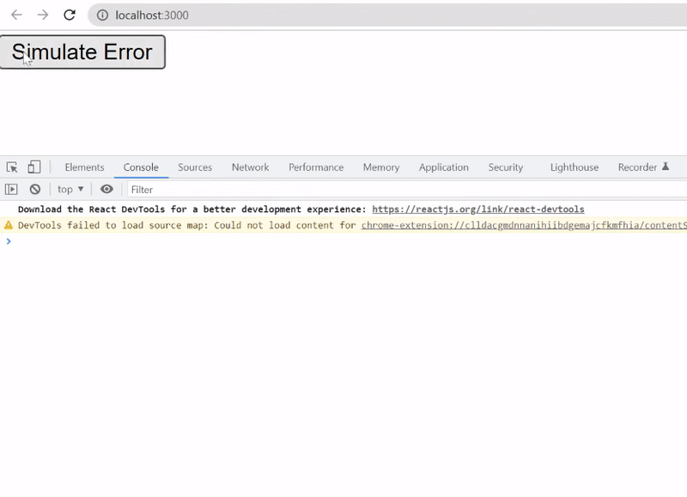Click the live expression eye icon

click(x=106, y=189)
